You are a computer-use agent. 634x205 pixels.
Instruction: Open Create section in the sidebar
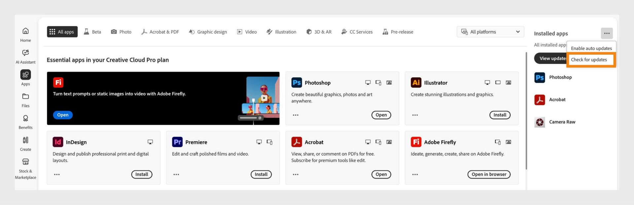coord(25,144)
